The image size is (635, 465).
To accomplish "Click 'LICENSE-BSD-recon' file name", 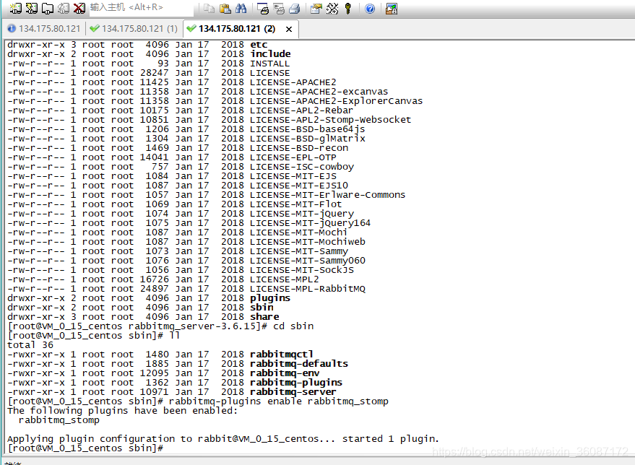I will [x=299, y=148].
